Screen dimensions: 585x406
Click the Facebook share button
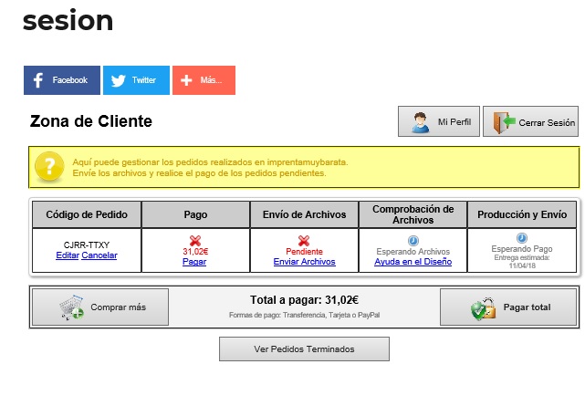pos(62,80)
